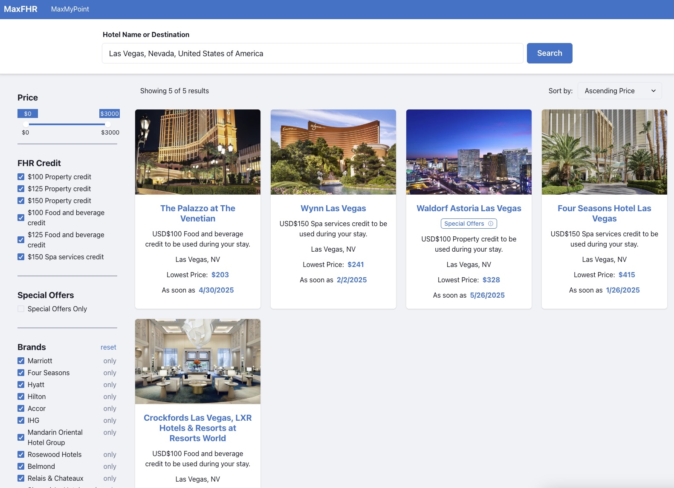Screen dimensions: 674x488
Task: Go to the MaxFHR home logo
Action: (20, 9)
